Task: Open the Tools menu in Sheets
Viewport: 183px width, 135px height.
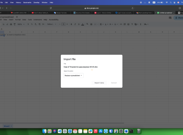Action: pyautogui.click(x=30, y=19)
